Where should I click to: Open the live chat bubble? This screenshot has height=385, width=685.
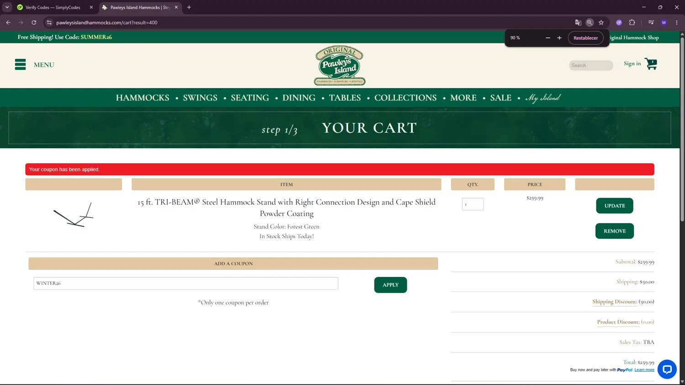(667, 369)
